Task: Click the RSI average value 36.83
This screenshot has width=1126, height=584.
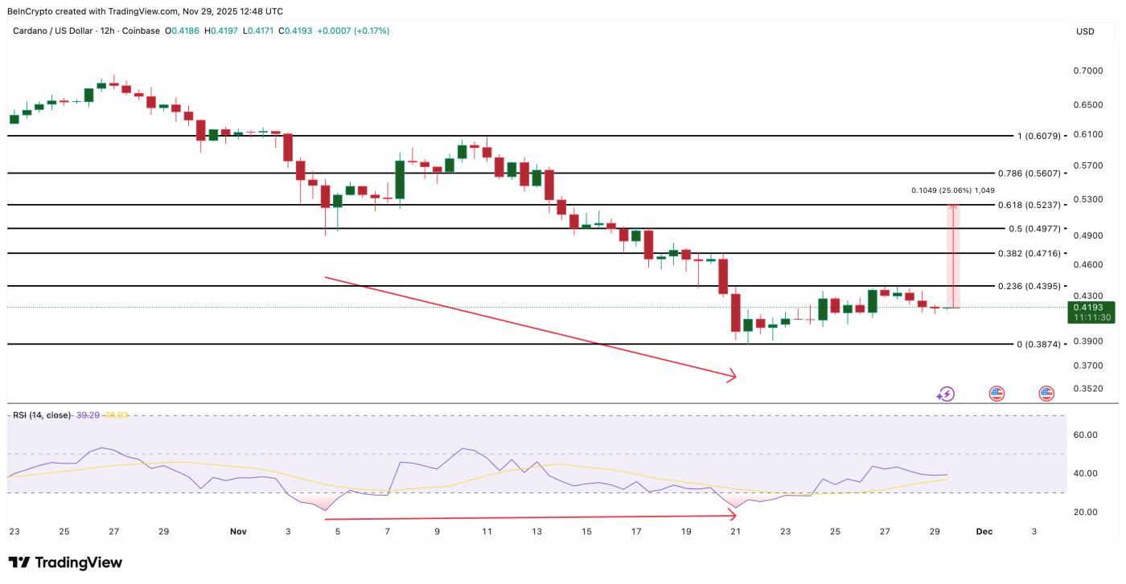Action: pyautogui.click(x=117, y=415)
